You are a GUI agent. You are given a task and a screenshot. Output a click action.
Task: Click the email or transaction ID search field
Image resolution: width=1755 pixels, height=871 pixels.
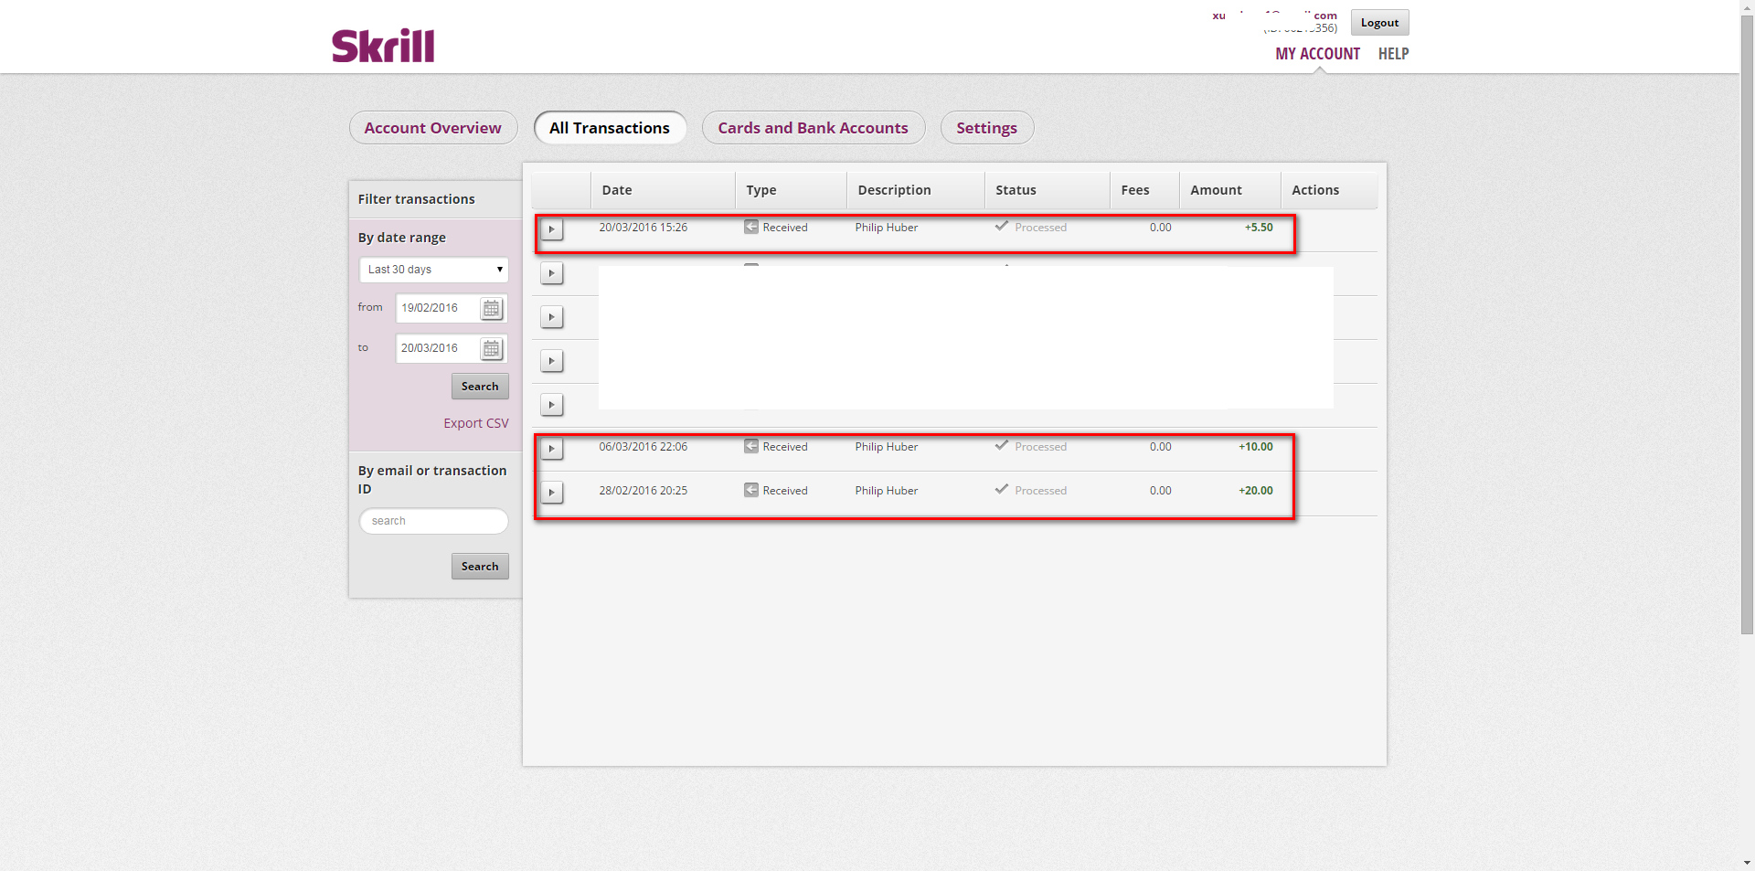tap(433, 521)
